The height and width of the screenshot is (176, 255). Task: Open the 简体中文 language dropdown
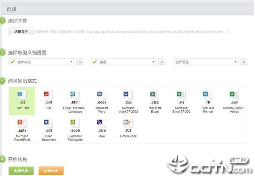pos(41,62)
